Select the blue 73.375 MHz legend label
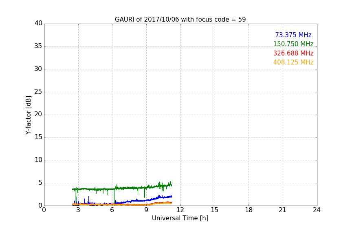Viewport: 352px width, 235px height. (293, 35)
